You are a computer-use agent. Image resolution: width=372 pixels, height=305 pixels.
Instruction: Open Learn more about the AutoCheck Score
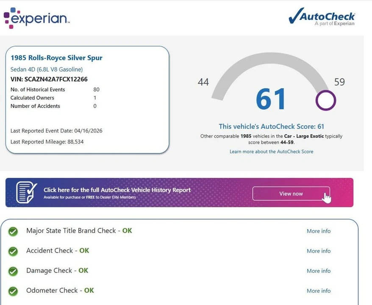(x=272, y=152)
